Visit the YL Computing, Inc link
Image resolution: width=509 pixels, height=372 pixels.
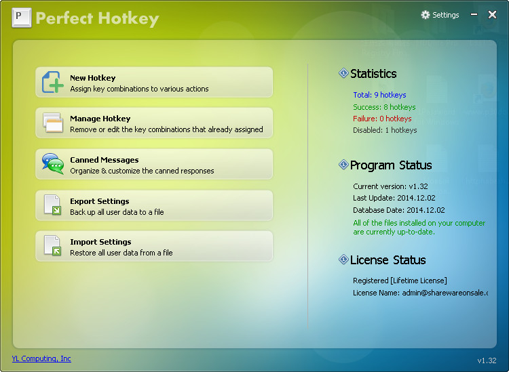coord(41,358)
